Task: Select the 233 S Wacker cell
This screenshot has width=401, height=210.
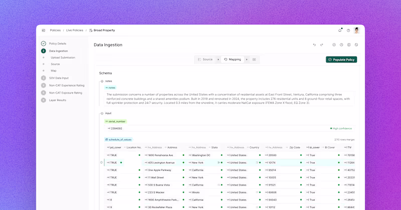Action: [x=164, y=192]
